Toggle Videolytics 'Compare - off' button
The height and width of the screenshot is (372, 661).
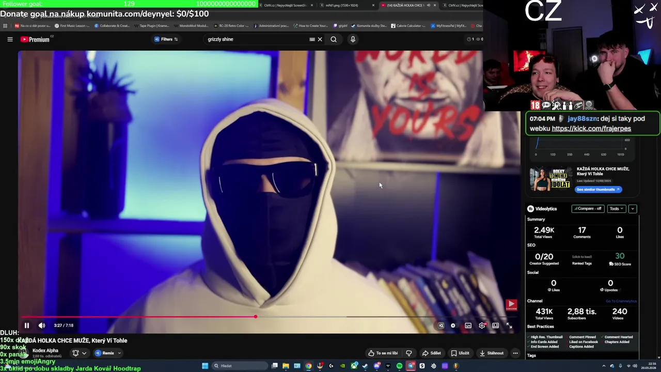(588, 209)
